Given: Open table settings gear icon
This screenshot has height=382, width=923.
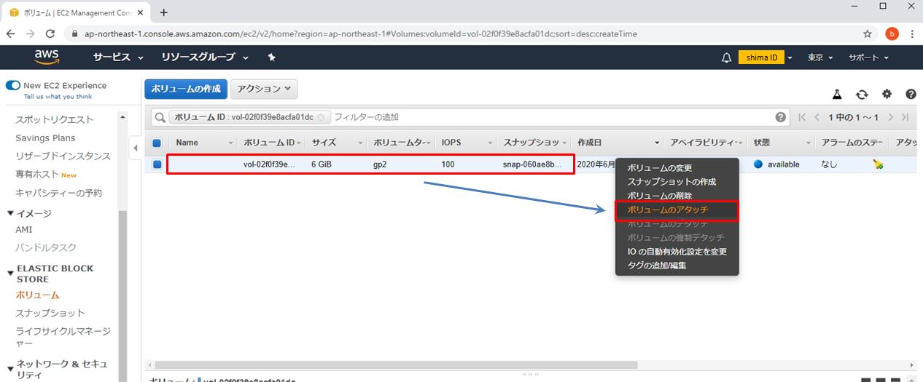Looking at the screenshot, I should coord(887,95).
